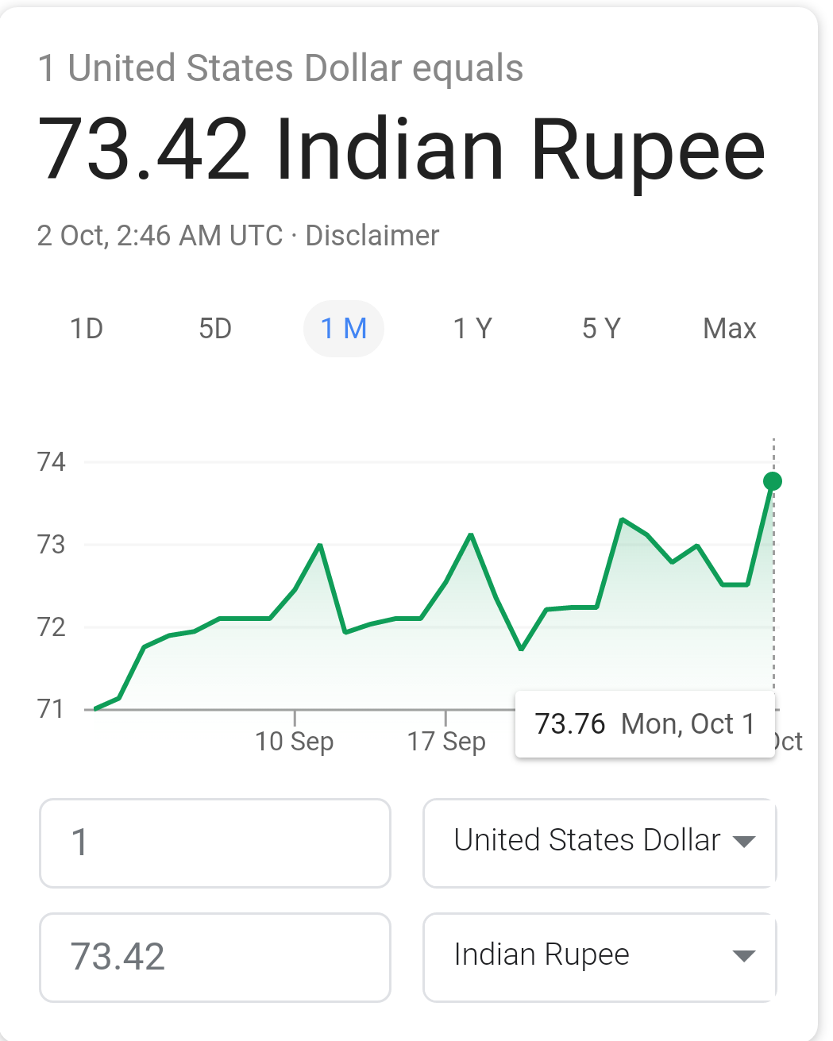Open the Indian Rupee currency selector
The height and width of the screenshot is (1041, 833).
(600, 957)
